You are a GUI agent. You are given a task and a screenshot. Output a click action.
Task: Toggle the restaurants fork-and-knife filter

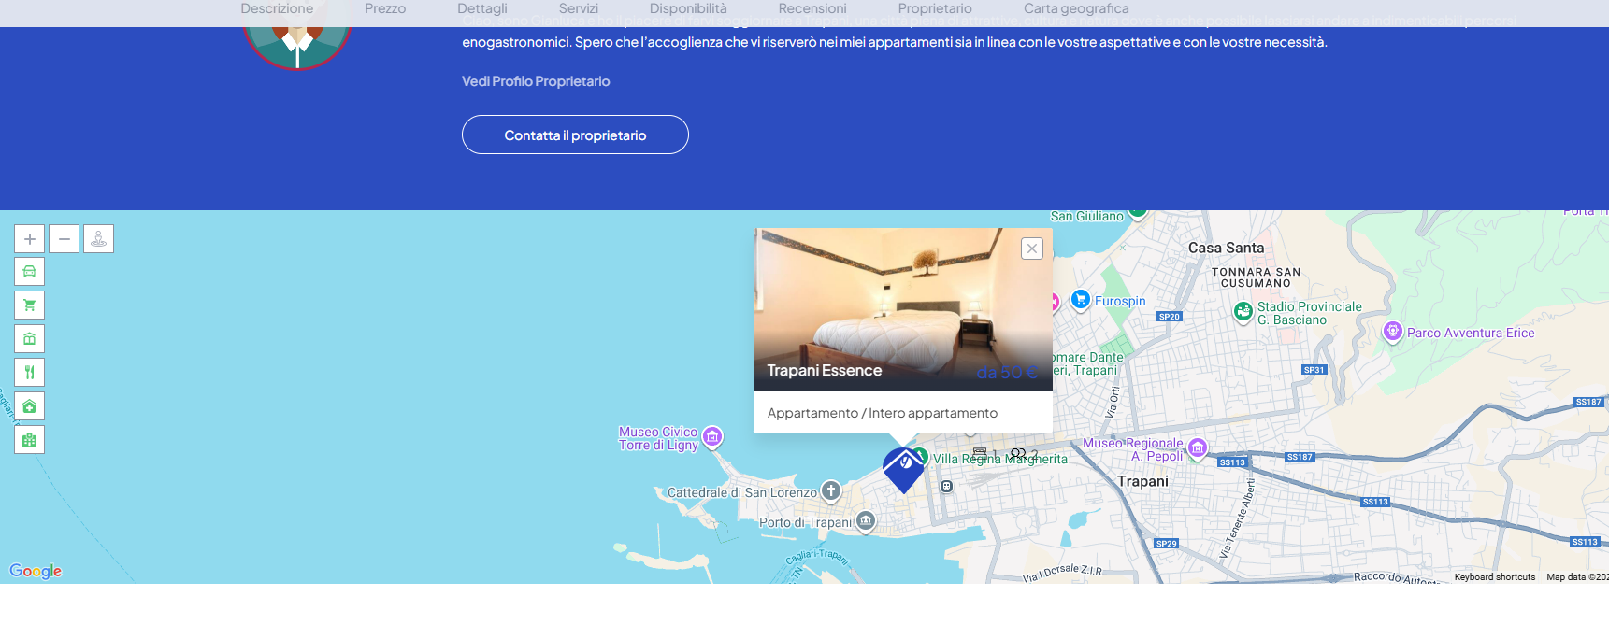coord(29,373)
